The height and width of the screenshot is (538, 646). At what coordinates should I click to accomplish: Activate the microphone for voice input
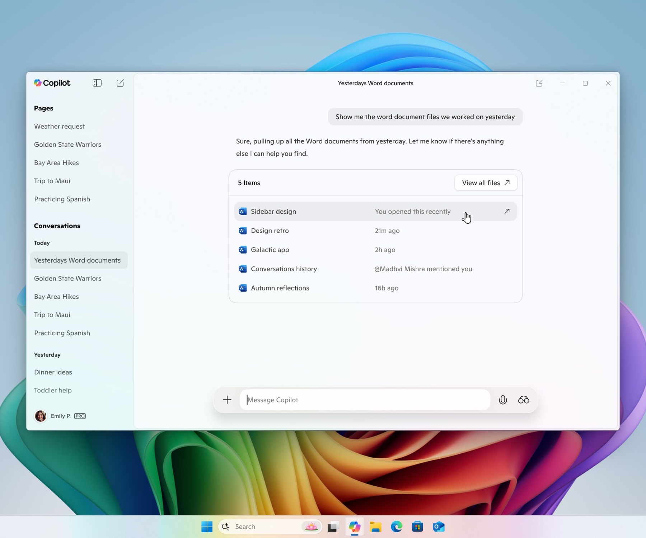[x=502, y=400]
